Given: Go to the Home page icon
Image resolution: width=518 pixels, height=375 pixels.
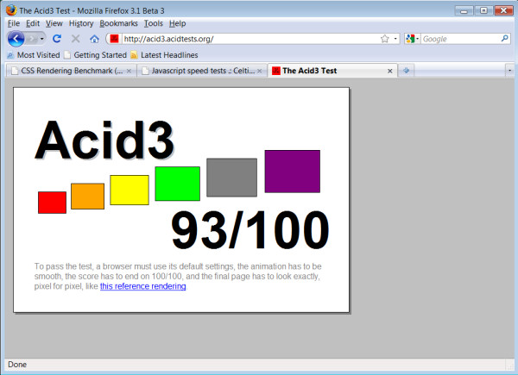Looking at the screenshot, I should tap(94, 39).
